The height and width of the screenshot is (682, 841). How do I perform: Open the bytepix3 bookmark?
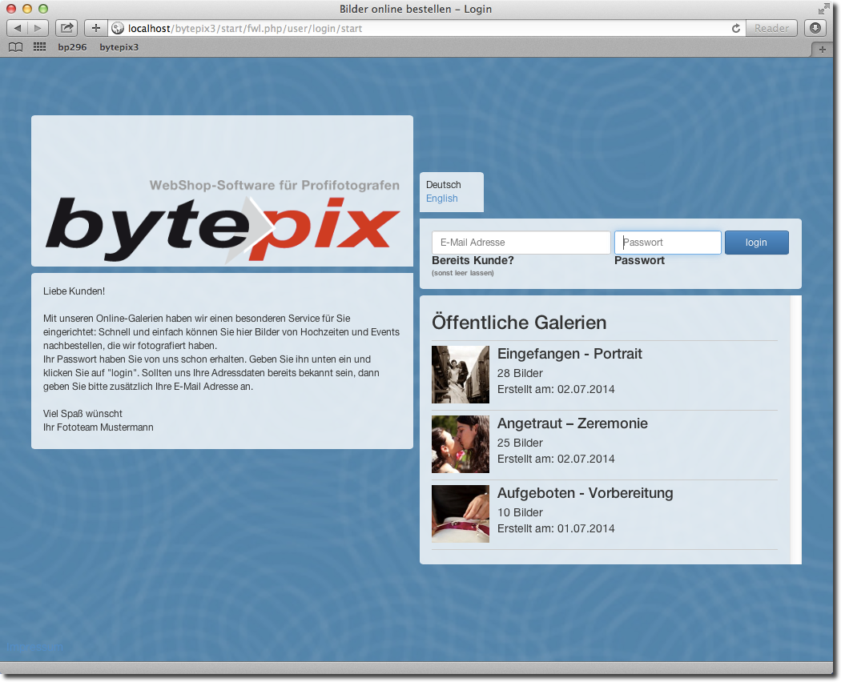tap(119, 47)
